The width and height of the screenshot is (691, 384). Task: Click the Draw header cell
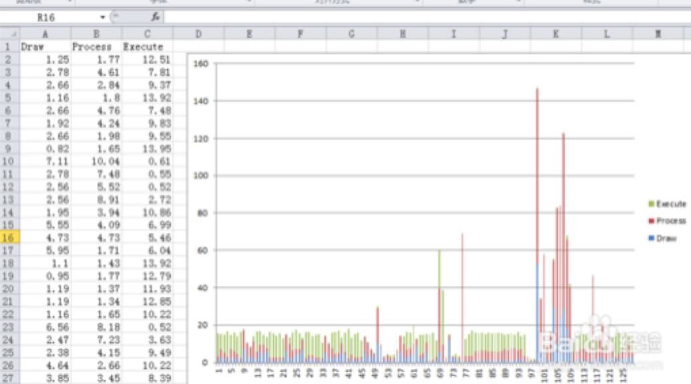click(x=45, y=47)
